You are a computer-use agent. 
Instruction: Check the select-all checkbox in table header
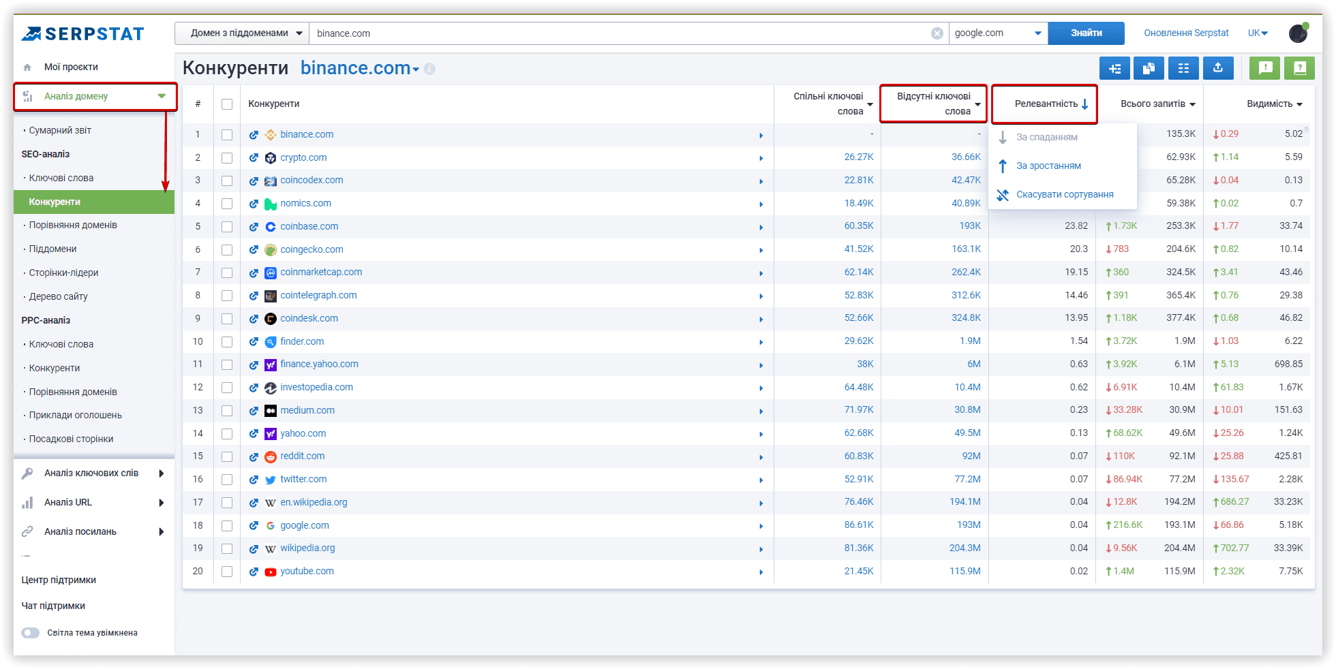[x=227, y=104]
